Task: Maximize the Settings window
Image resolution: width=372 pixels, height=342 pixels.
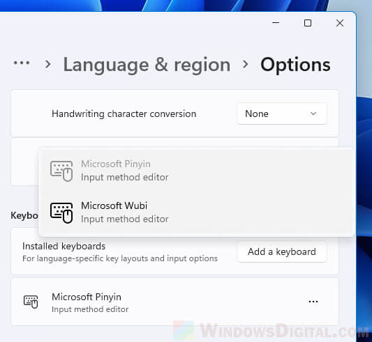Action: [x=308, y=23]
